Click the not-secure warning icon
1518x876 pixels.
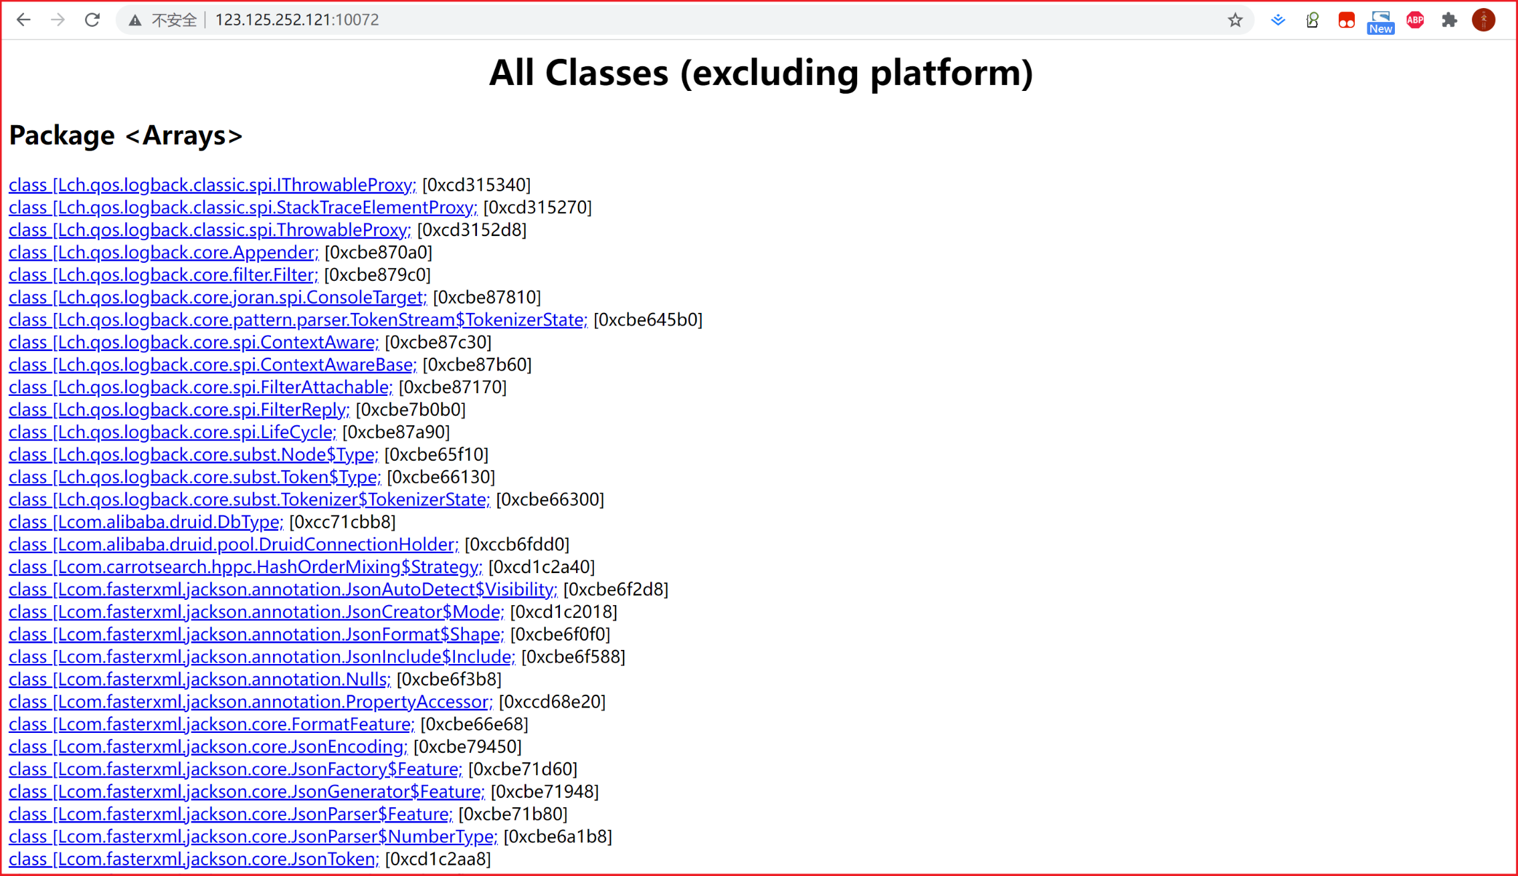pos(135,21)
